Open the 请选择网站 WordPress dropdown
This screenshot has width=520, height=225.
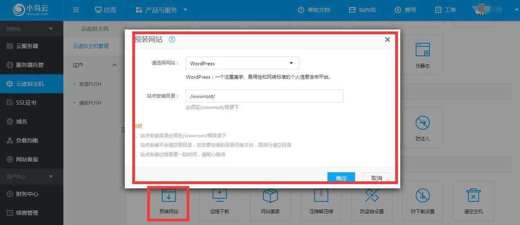click(x=242, y=63)
